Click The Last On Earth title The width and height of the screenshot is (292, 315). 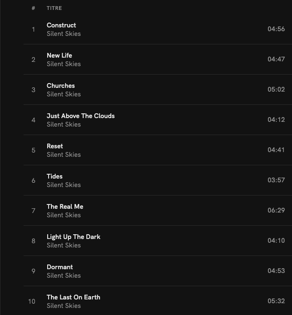coord(74,297)
